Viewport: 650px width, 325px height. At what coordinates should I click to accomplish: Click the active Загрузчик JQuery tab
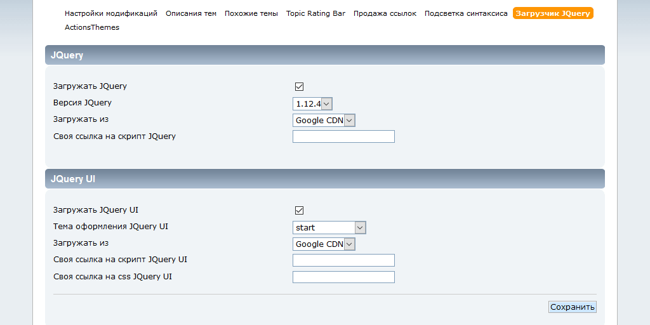[552, 13]
